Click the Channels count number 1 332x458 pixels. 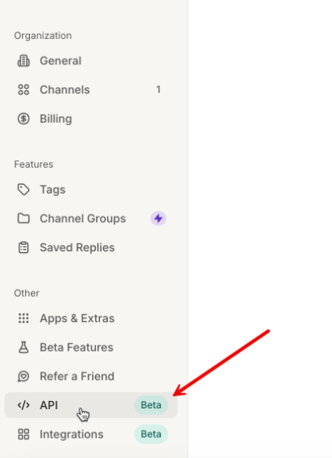158,89
